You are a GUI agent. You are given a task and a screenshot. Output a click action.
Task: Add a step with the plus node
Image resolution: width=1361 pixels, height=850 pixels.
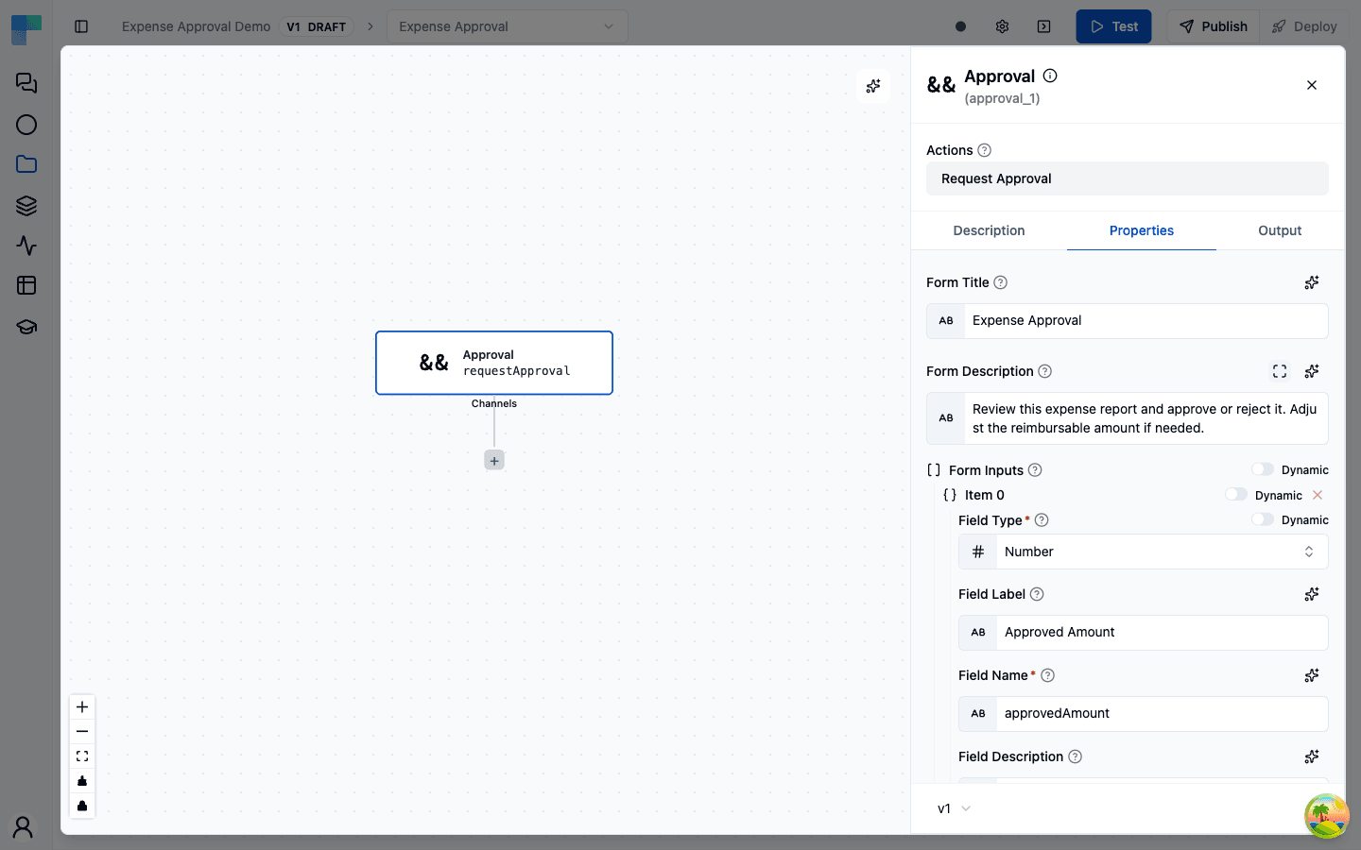pyautogui.click(x=494, y=461)
